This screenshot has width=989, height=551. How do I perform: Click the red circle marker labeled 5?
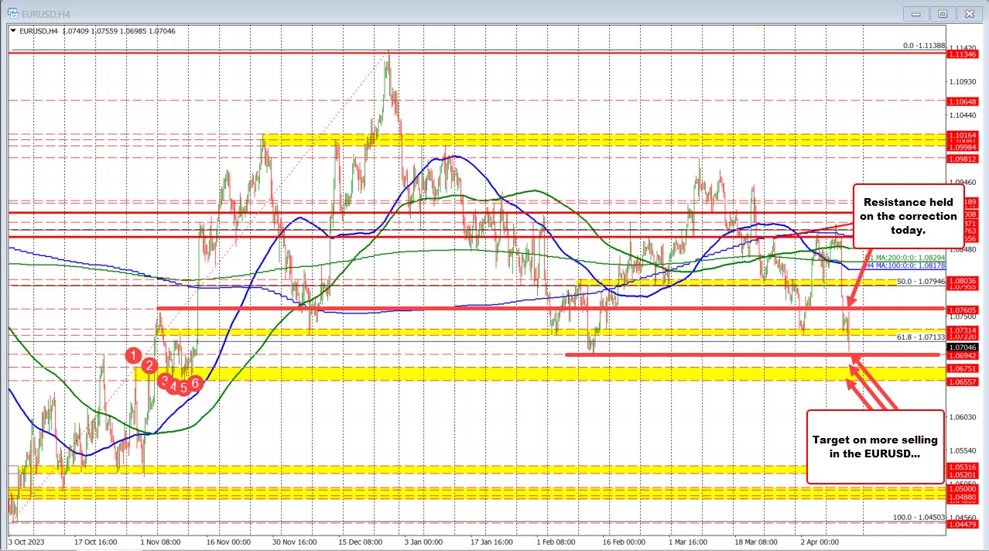183,386
